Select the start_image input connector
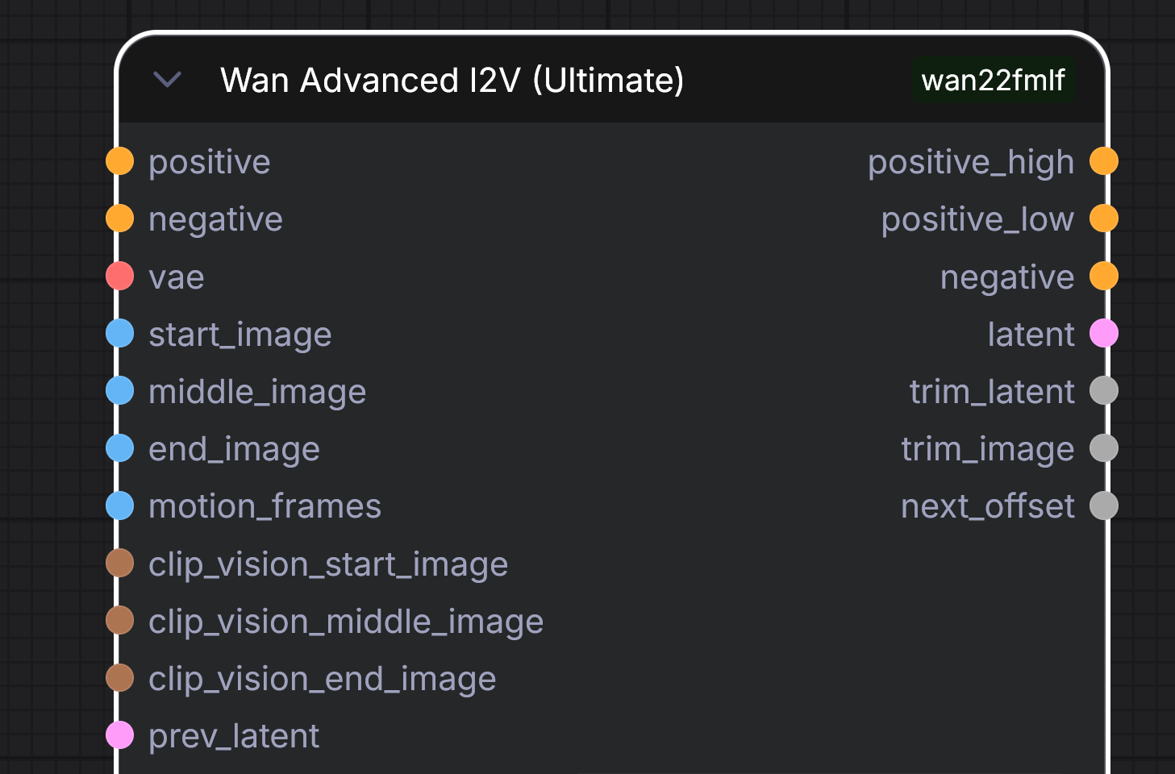The height and width of the screenshot is (774, 1175). pyautogui.click(x=120, y=333)
